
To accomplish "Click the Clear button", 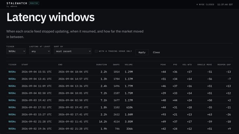I will coord(156,52).
